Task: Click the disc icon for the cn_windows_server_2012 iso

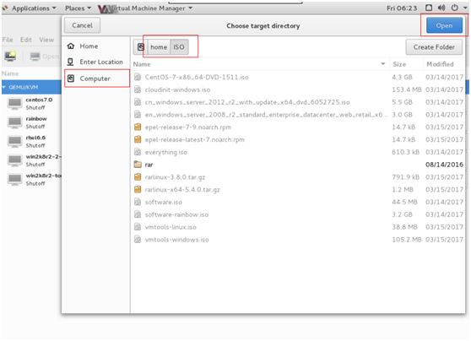Action: [138, 102]
